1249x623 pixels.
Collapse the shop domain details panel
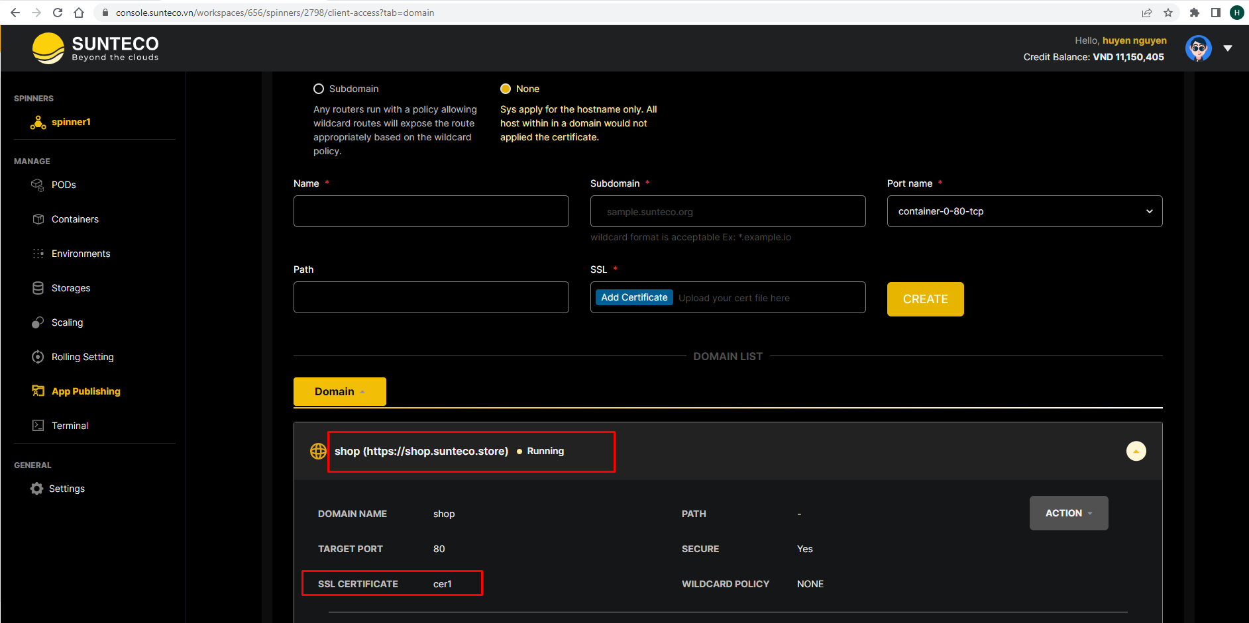[x=1136, y=451]
